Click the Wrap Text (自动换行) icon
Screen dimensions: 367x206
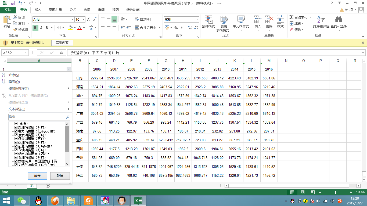click(x=137, y=19)
